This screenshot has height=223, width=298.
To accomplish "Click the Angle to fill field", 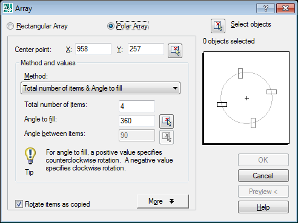I will click(137, 121).
